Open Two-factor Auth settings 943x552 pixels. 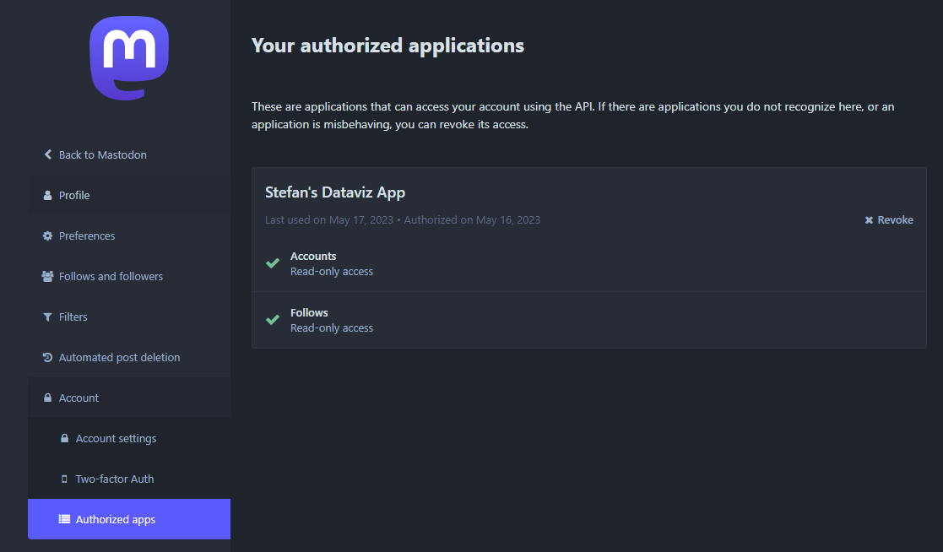click(129, 479)
